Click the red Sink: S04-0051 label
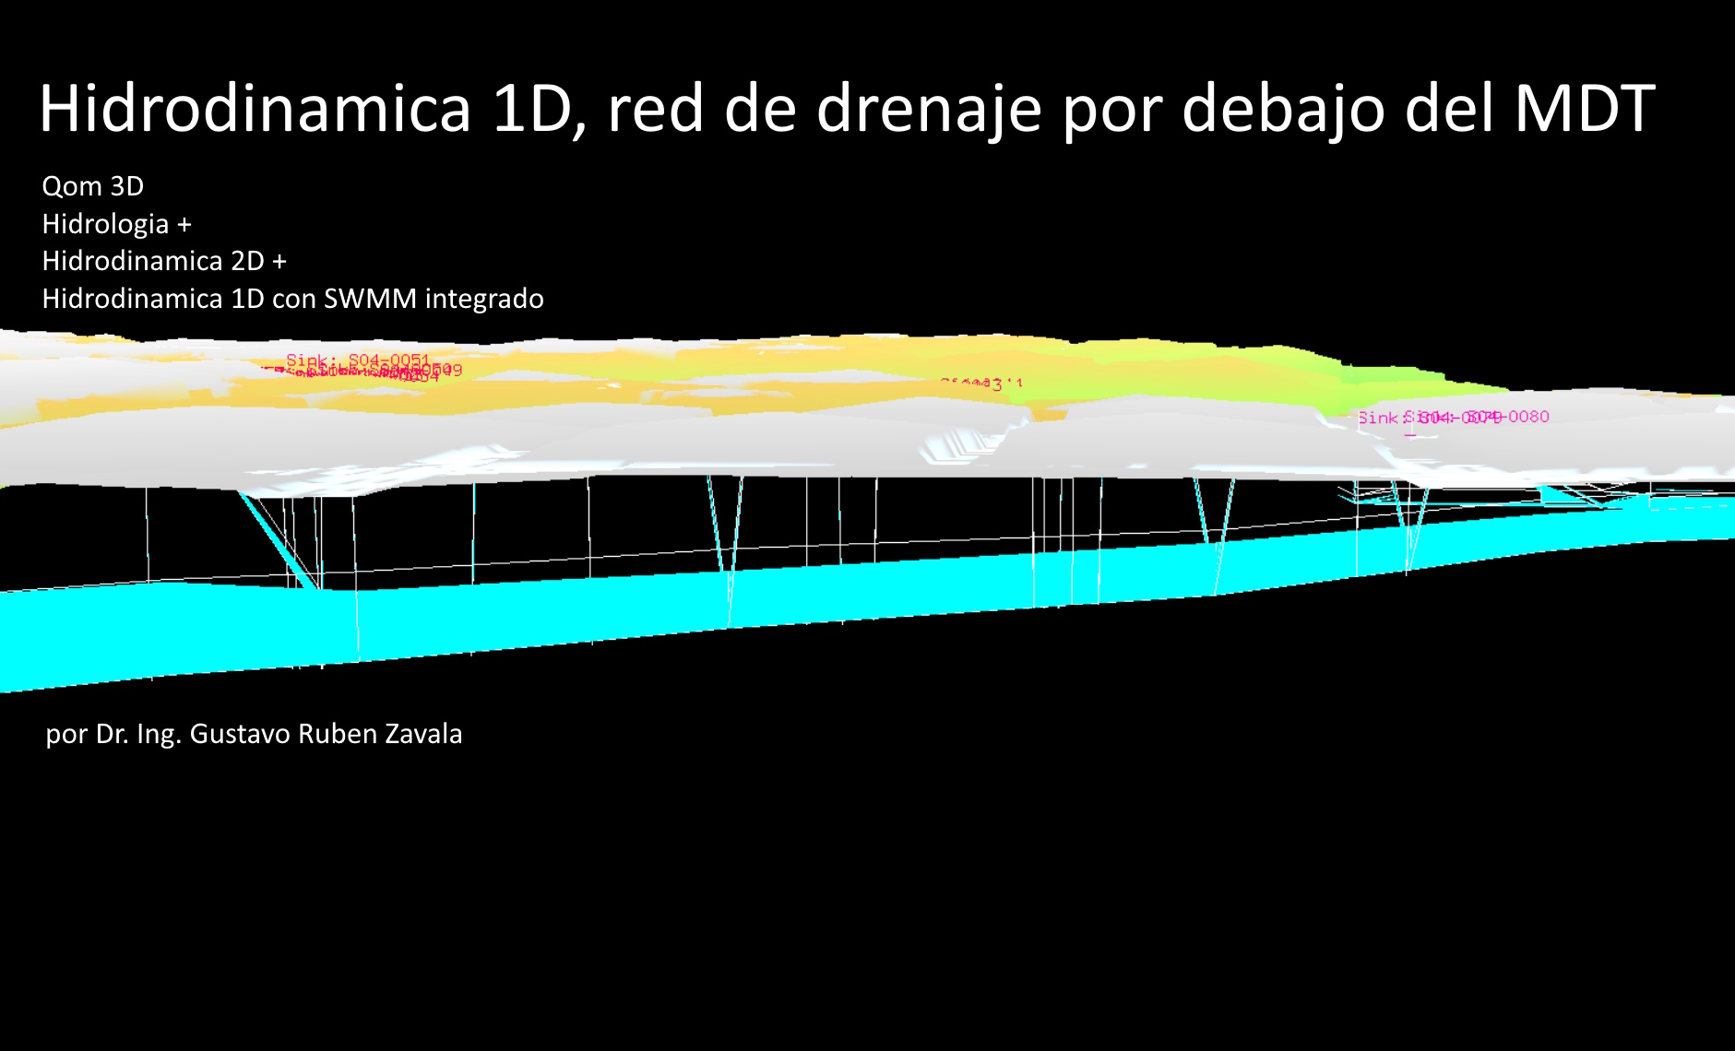Image resolution: width=1735 pixels, height=1051 pixels. click(x=358, y=360)
